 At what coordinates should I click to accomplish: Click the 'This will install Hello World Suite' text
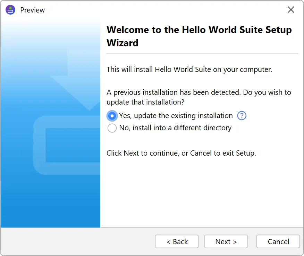[189, 69]
